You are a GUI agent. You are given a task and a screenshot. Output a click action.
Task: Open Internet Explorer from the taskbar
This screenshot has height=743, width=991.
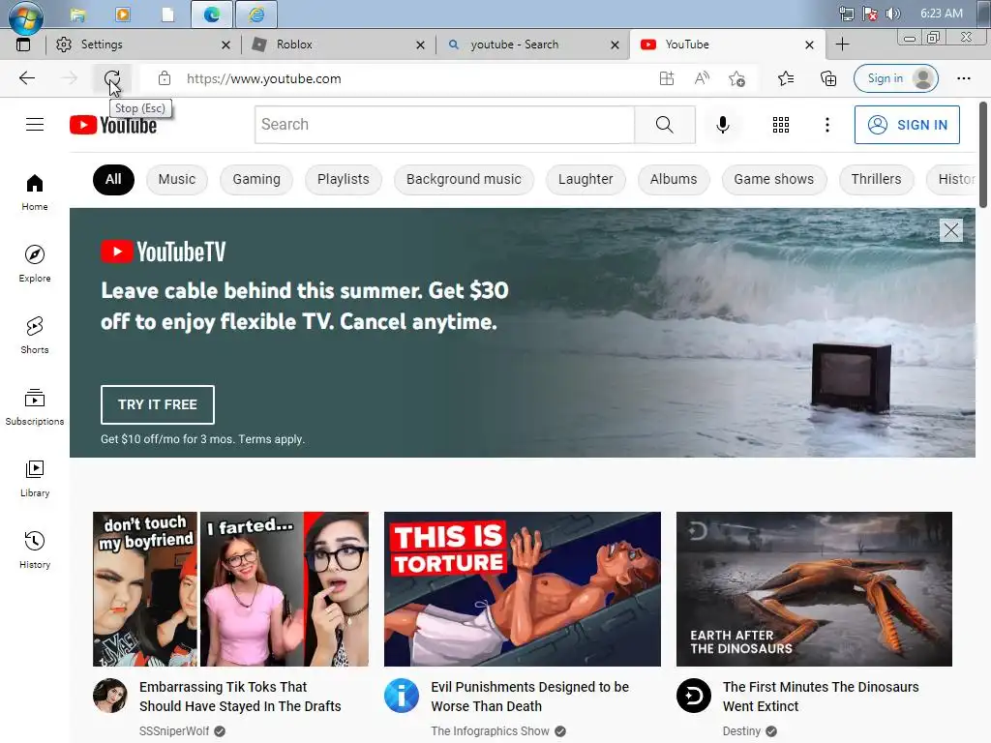[x=255, y=14]
